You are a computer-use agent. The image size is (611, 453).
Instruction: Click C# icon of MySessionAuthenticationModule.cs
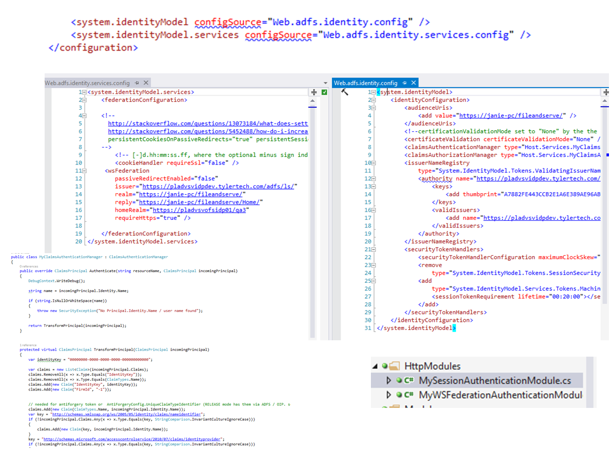[x=408, y=381]
